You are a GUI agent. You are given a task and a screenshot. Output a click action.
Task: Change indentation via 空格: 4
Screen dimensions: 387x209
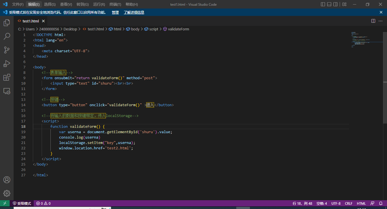coord(322,203)
